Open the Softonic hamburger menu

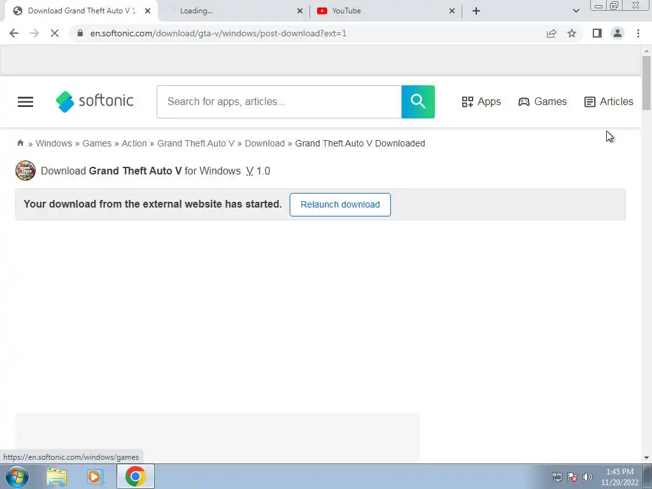click(25, 102)
